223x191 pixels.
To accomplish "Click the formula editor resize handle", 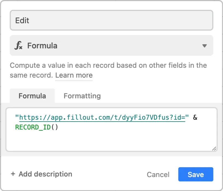I will pos(214,149).
